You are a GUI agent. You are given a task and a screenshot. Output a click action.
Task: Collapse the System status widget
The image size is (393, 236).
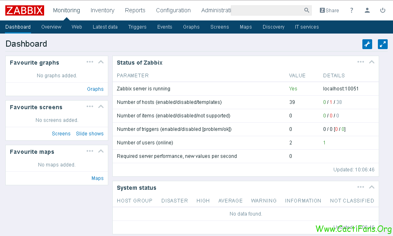pyautogui.click(x=372, y=187)
